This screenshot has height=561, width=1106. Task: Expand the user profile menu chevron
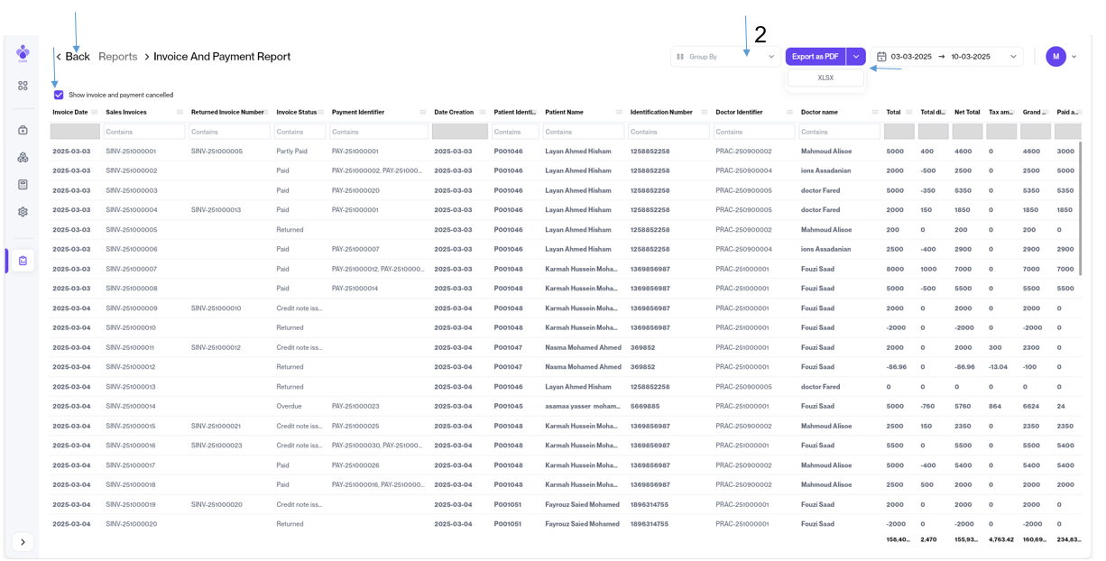(1074, 57)
